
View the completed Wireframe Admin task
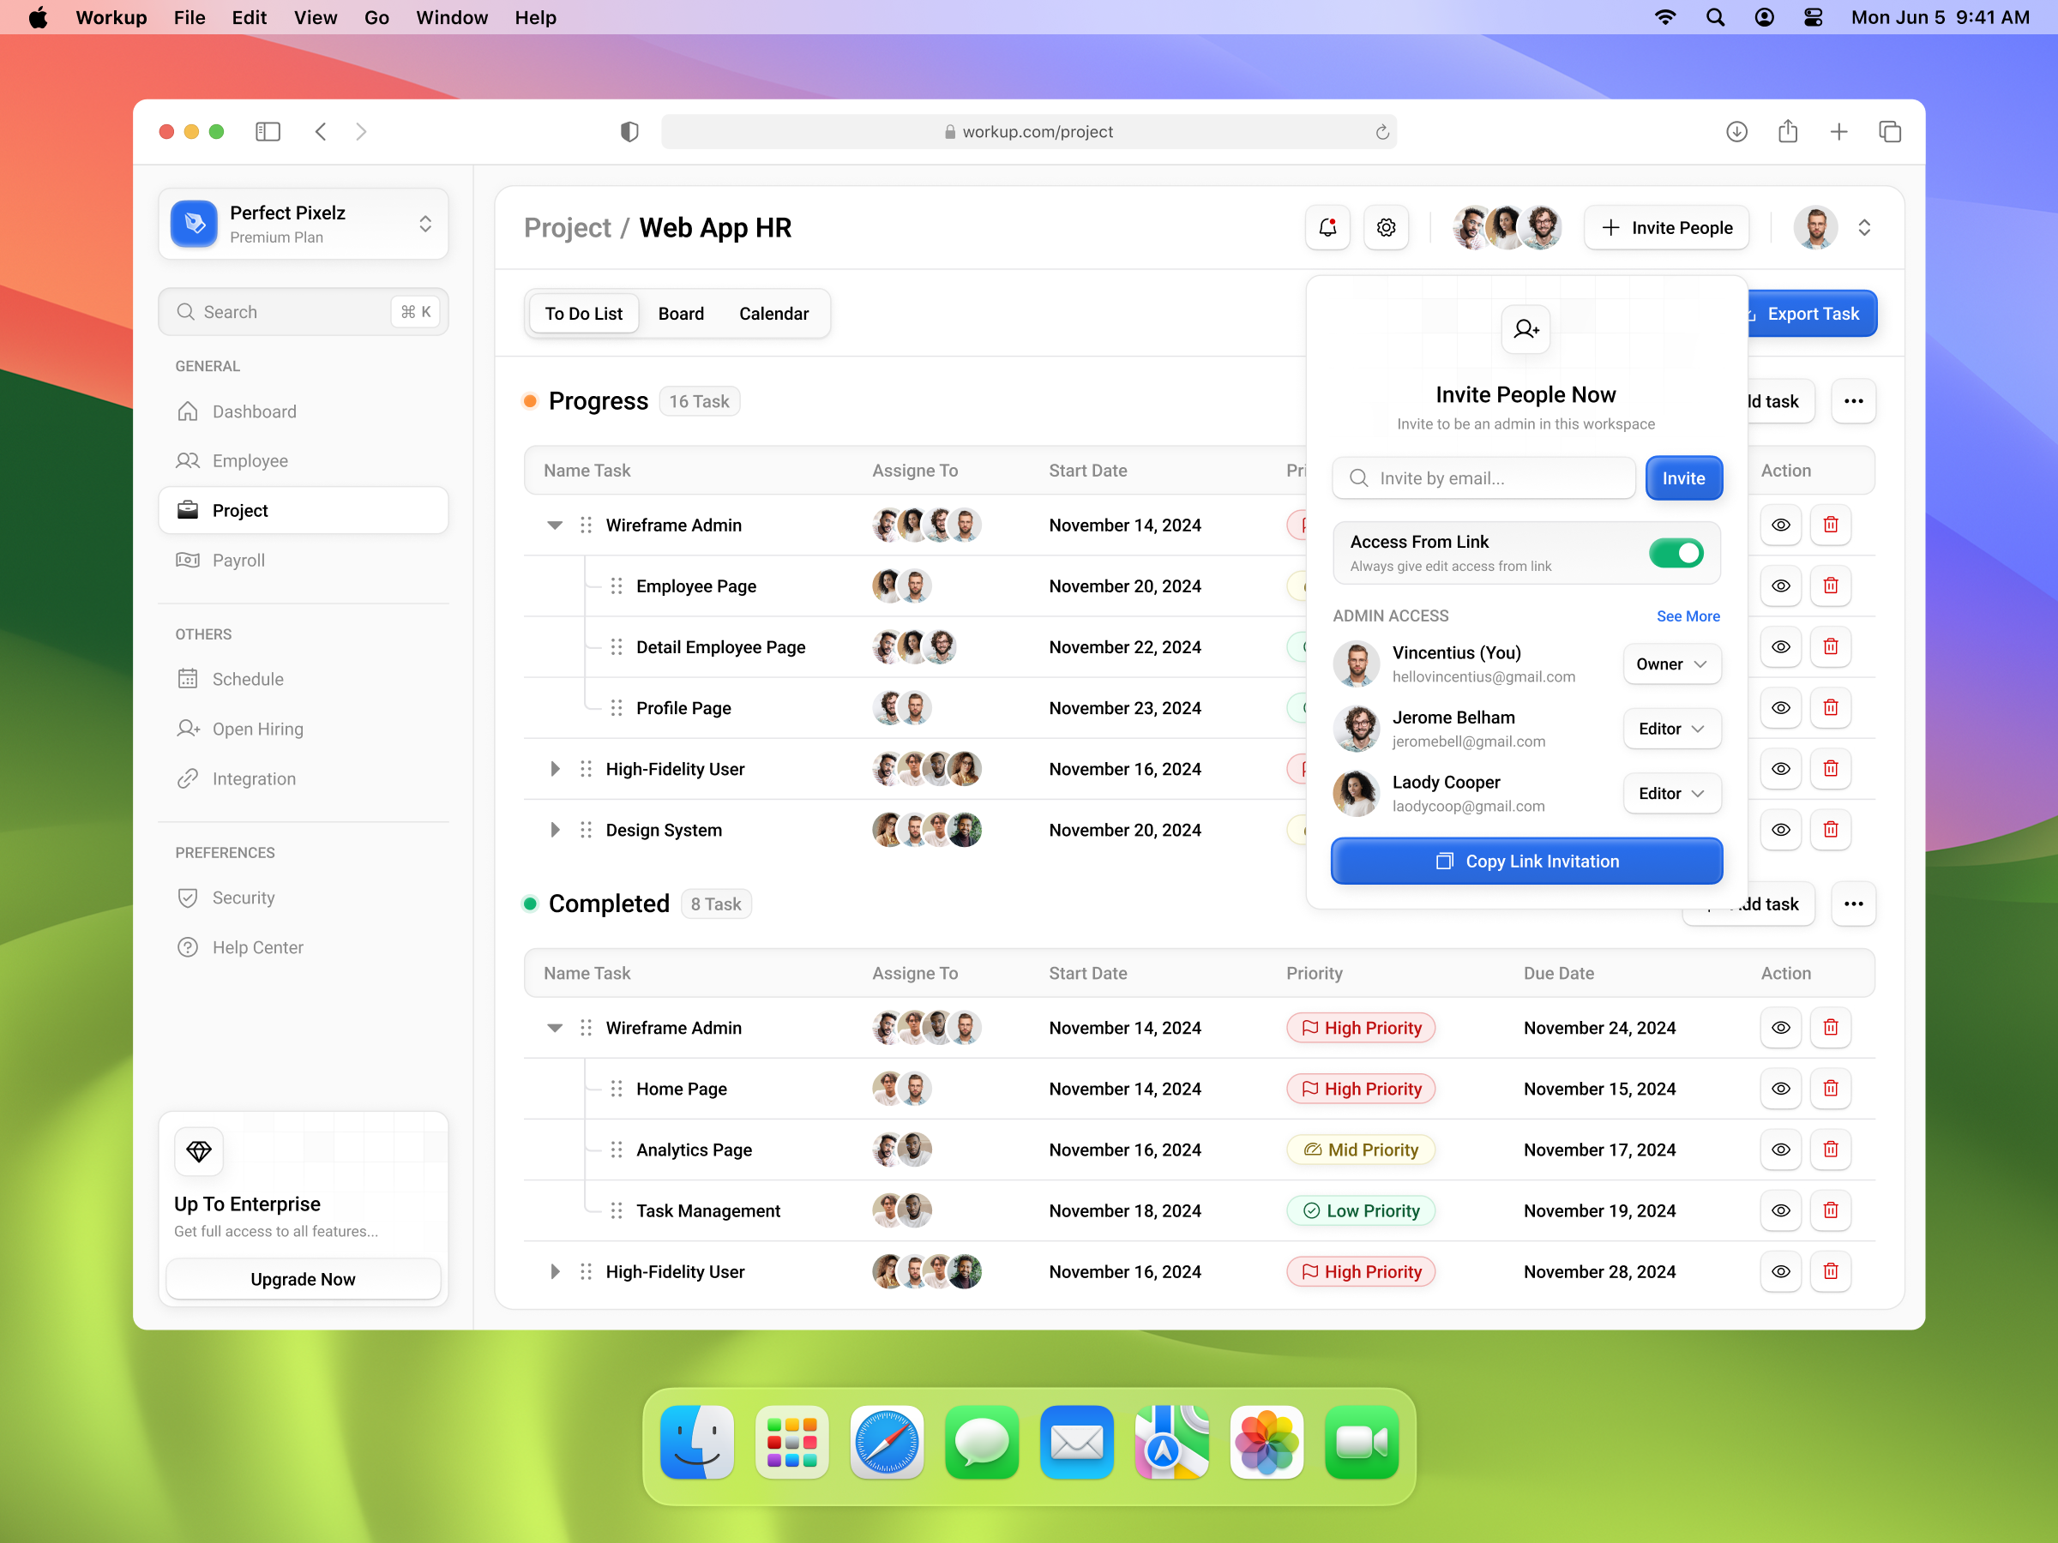point(1781,1028)
